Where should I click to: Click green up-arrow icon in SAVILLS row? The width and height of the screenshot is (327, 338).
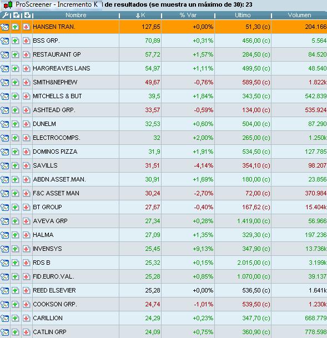pyautogui.click(x=16, y=165)
